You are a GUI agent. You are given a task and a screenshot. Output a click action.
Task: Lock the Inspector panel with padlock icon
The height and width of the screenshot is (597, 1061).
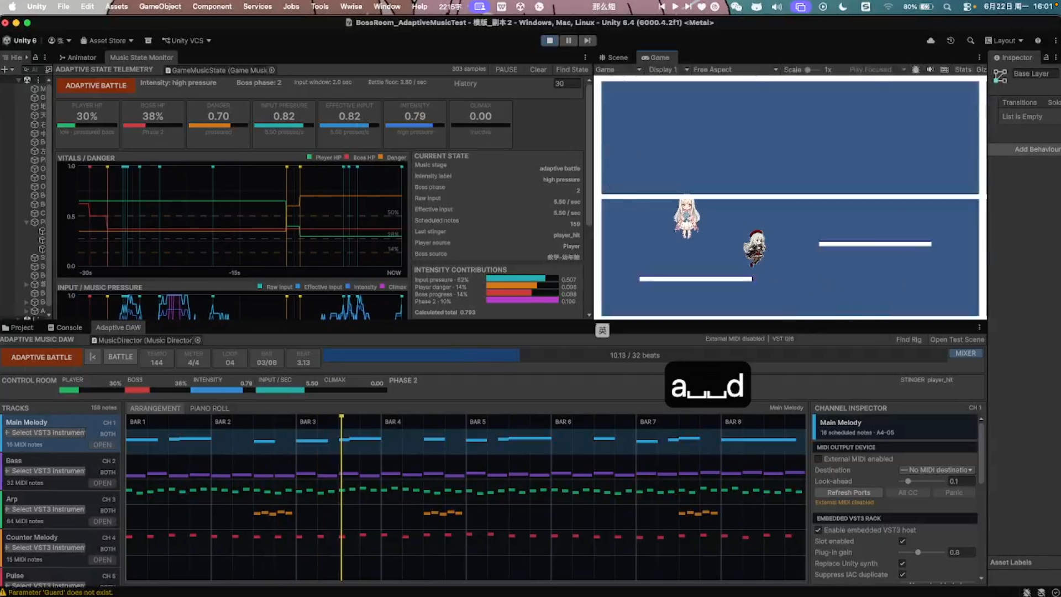(x=1046, y=57)
